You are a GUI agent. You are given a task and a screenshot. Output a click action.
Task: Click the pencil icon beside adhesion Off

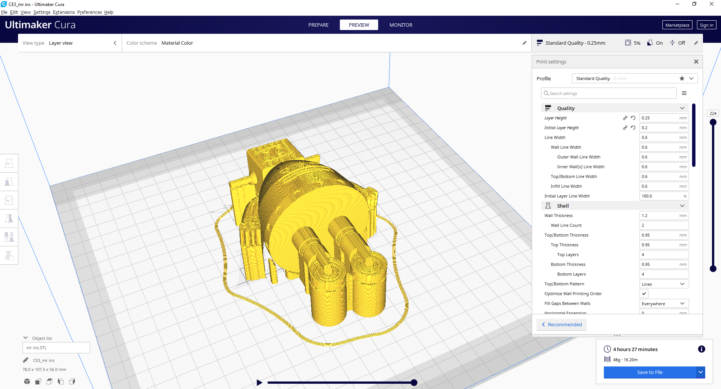696,43
